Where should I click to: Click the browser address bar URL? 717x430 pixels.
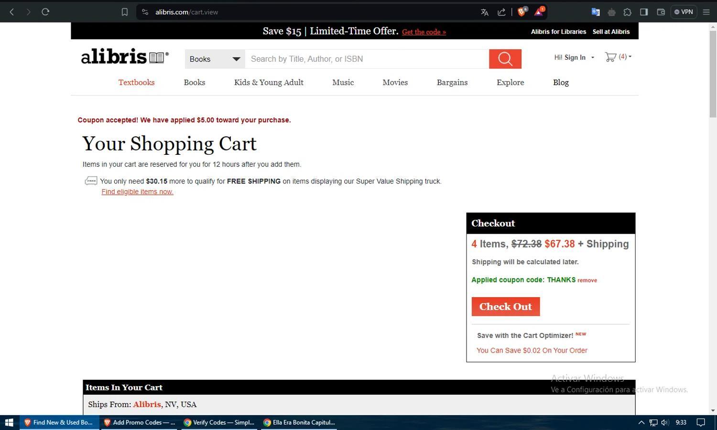click(x=186, y=12)
